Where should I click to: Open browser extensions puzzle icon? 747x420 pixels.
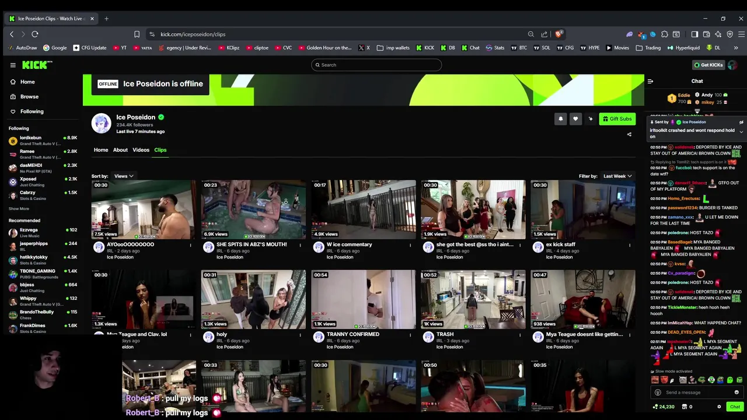(x=665, y=34)
